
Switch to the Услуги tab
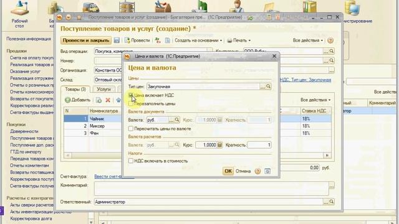click(x=103, y=89)
